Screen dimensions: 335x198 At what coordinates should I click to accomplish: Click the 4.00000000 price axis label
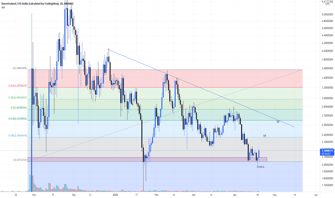327,51
